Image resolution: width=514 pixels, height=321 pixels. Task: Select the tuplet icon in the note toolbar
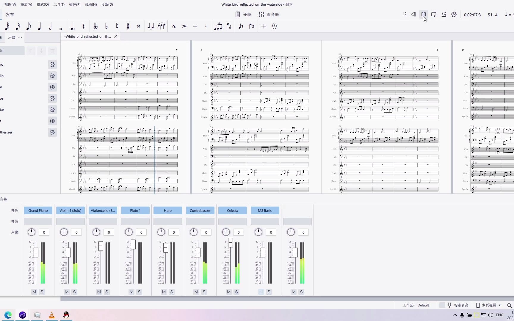(218, 26)
